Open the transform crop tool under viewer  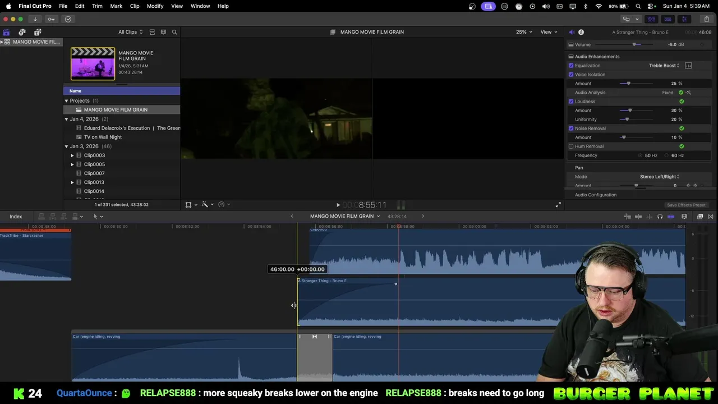coord(190,204)
